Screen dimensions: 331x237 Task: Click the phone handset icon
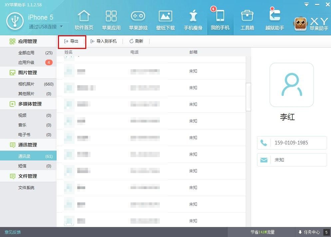pos(264,143)
